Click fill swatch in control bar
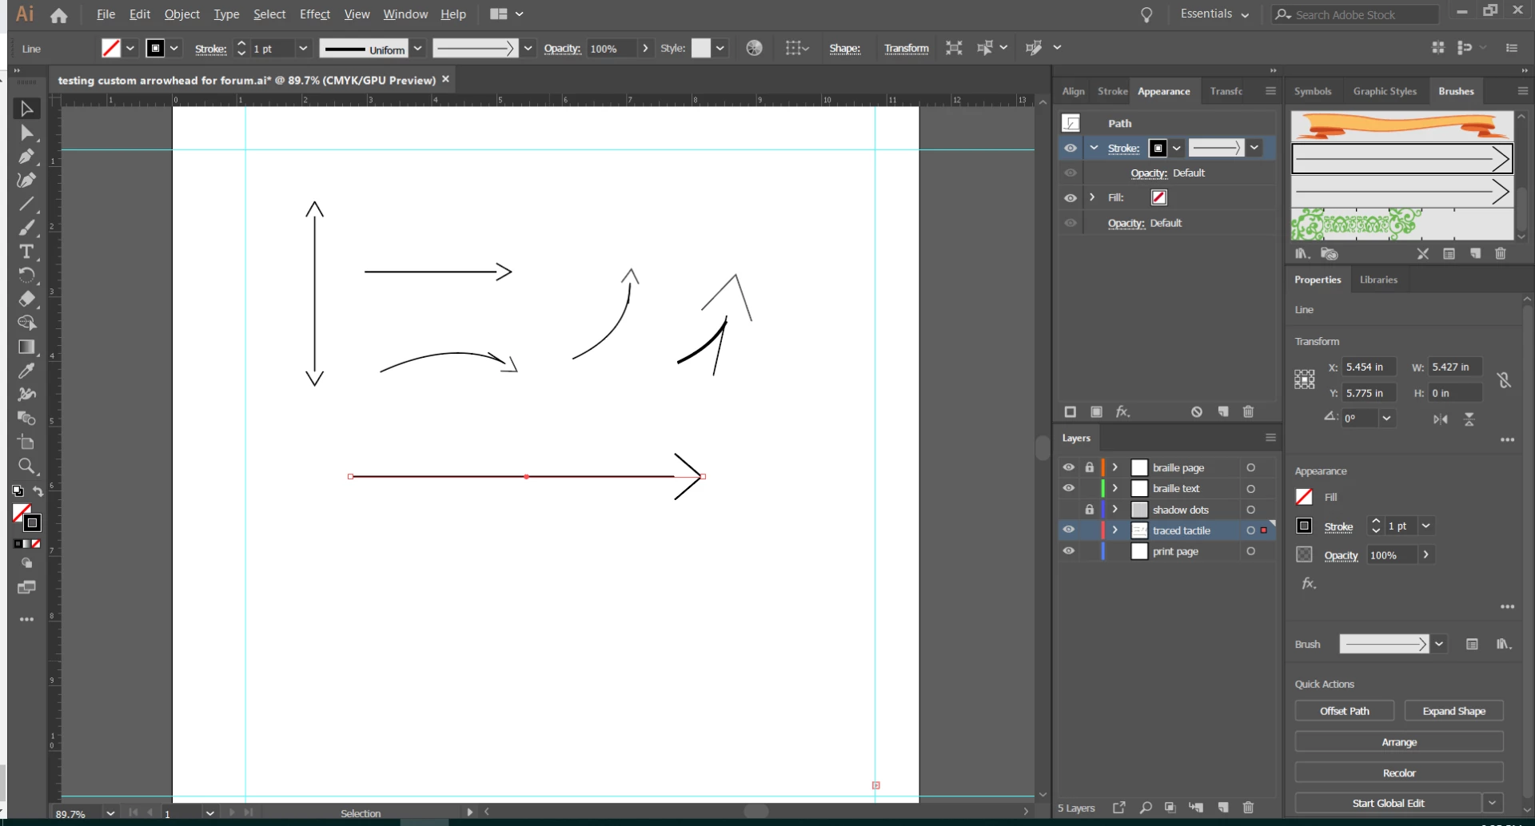 pyautogui.click(x=111, y=49)
